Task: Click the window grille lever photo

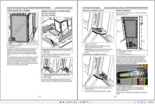Action: pos(132,75)
